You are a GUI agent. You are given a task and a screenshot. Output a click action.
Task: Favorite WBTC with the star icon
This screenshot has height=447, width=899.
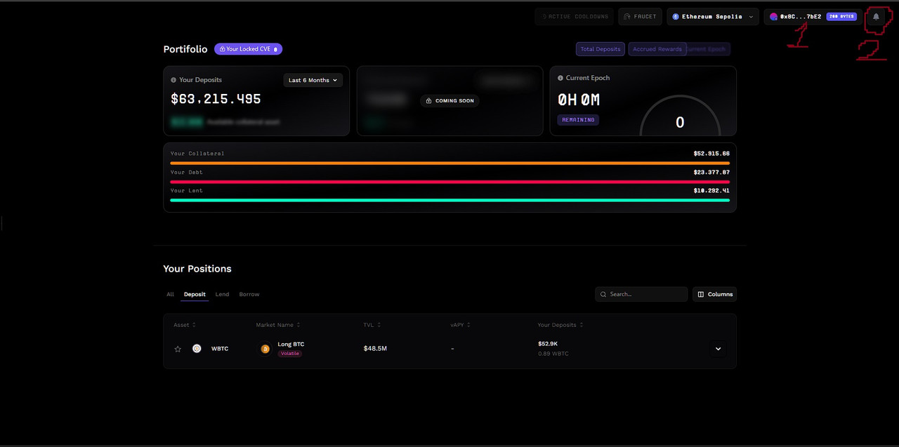coord(178,349)
